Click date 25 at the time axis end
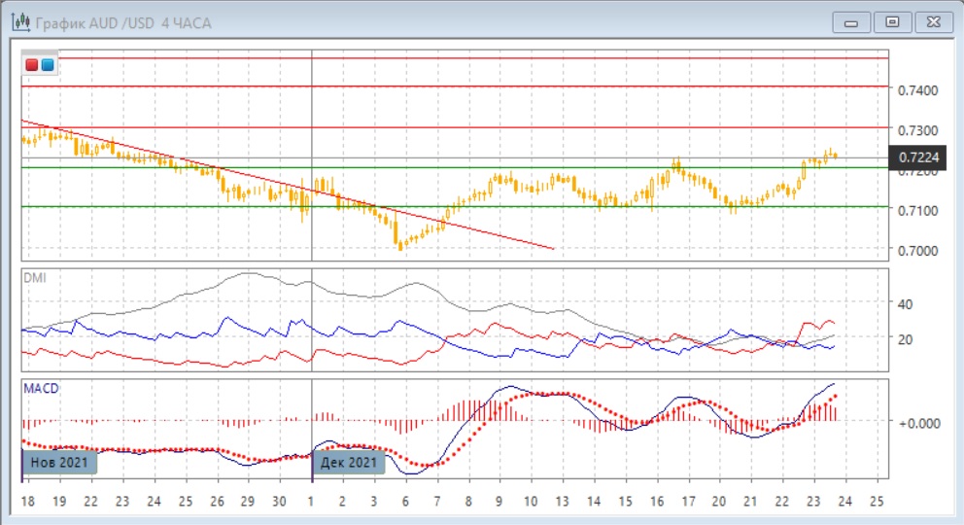Image resolution: width=964 pixels, height=525 pixels. [x=877, y=502]
